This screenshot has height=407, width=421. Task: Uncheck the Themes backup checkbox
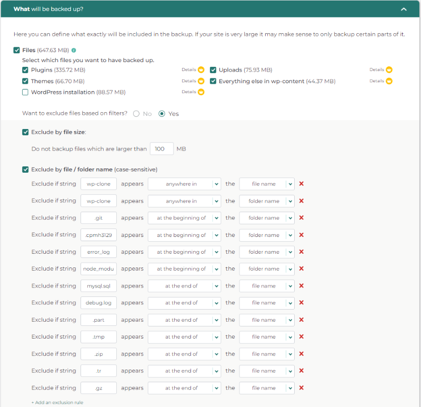(x=25, y=81)
